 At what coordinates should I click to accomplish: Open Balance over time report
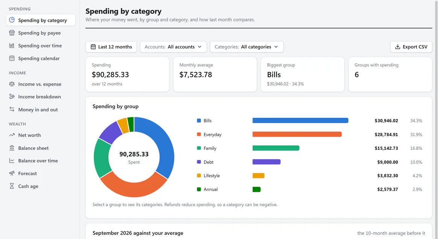tap(41, 161)
